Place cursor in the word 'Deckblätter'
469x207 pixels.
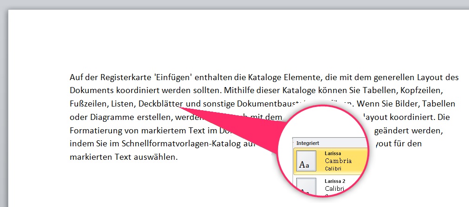pyautogui.click(x=160, y=103)
